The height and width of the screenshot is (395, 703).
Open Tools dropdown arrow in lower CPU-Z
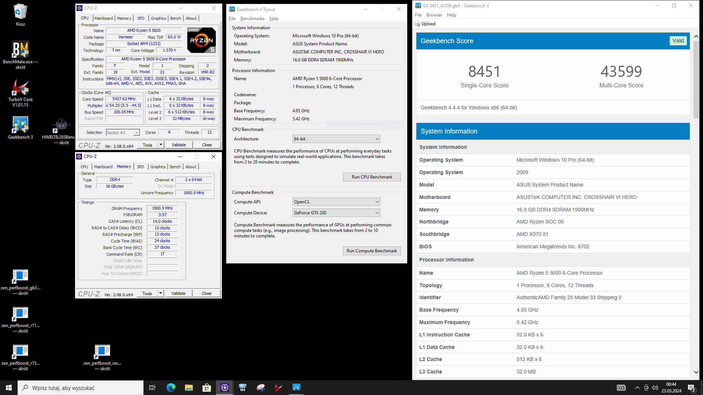pos(160,293)
